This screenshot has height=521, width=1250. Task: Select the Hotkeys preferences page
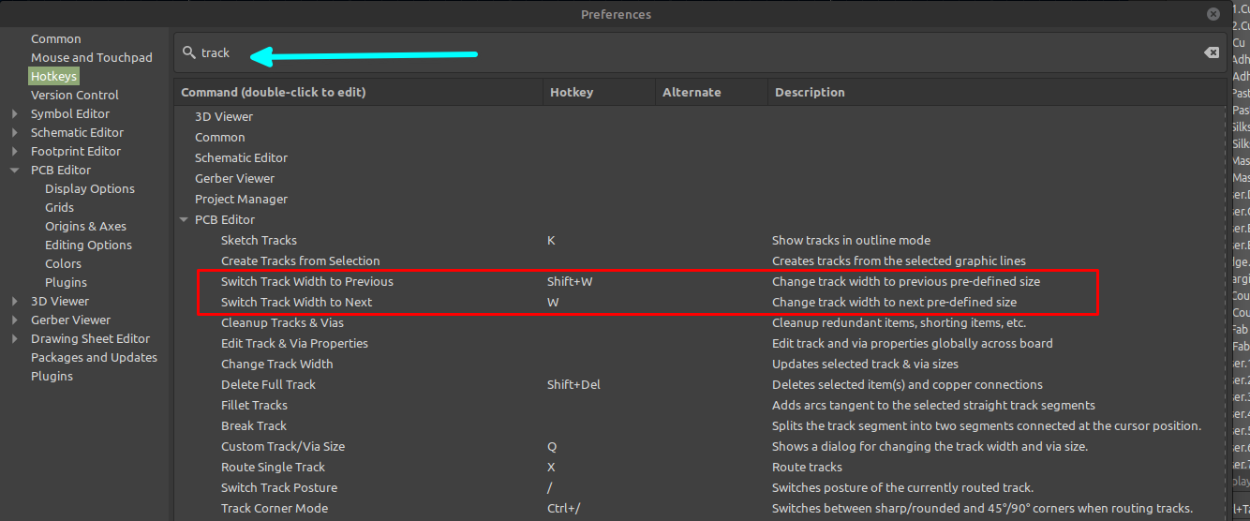click(53, 77)
